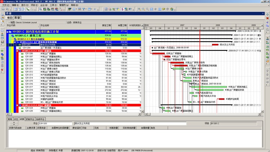Click the previous-activity stepper up arrow
Screen dimensions: 270x152
[14, 122]
